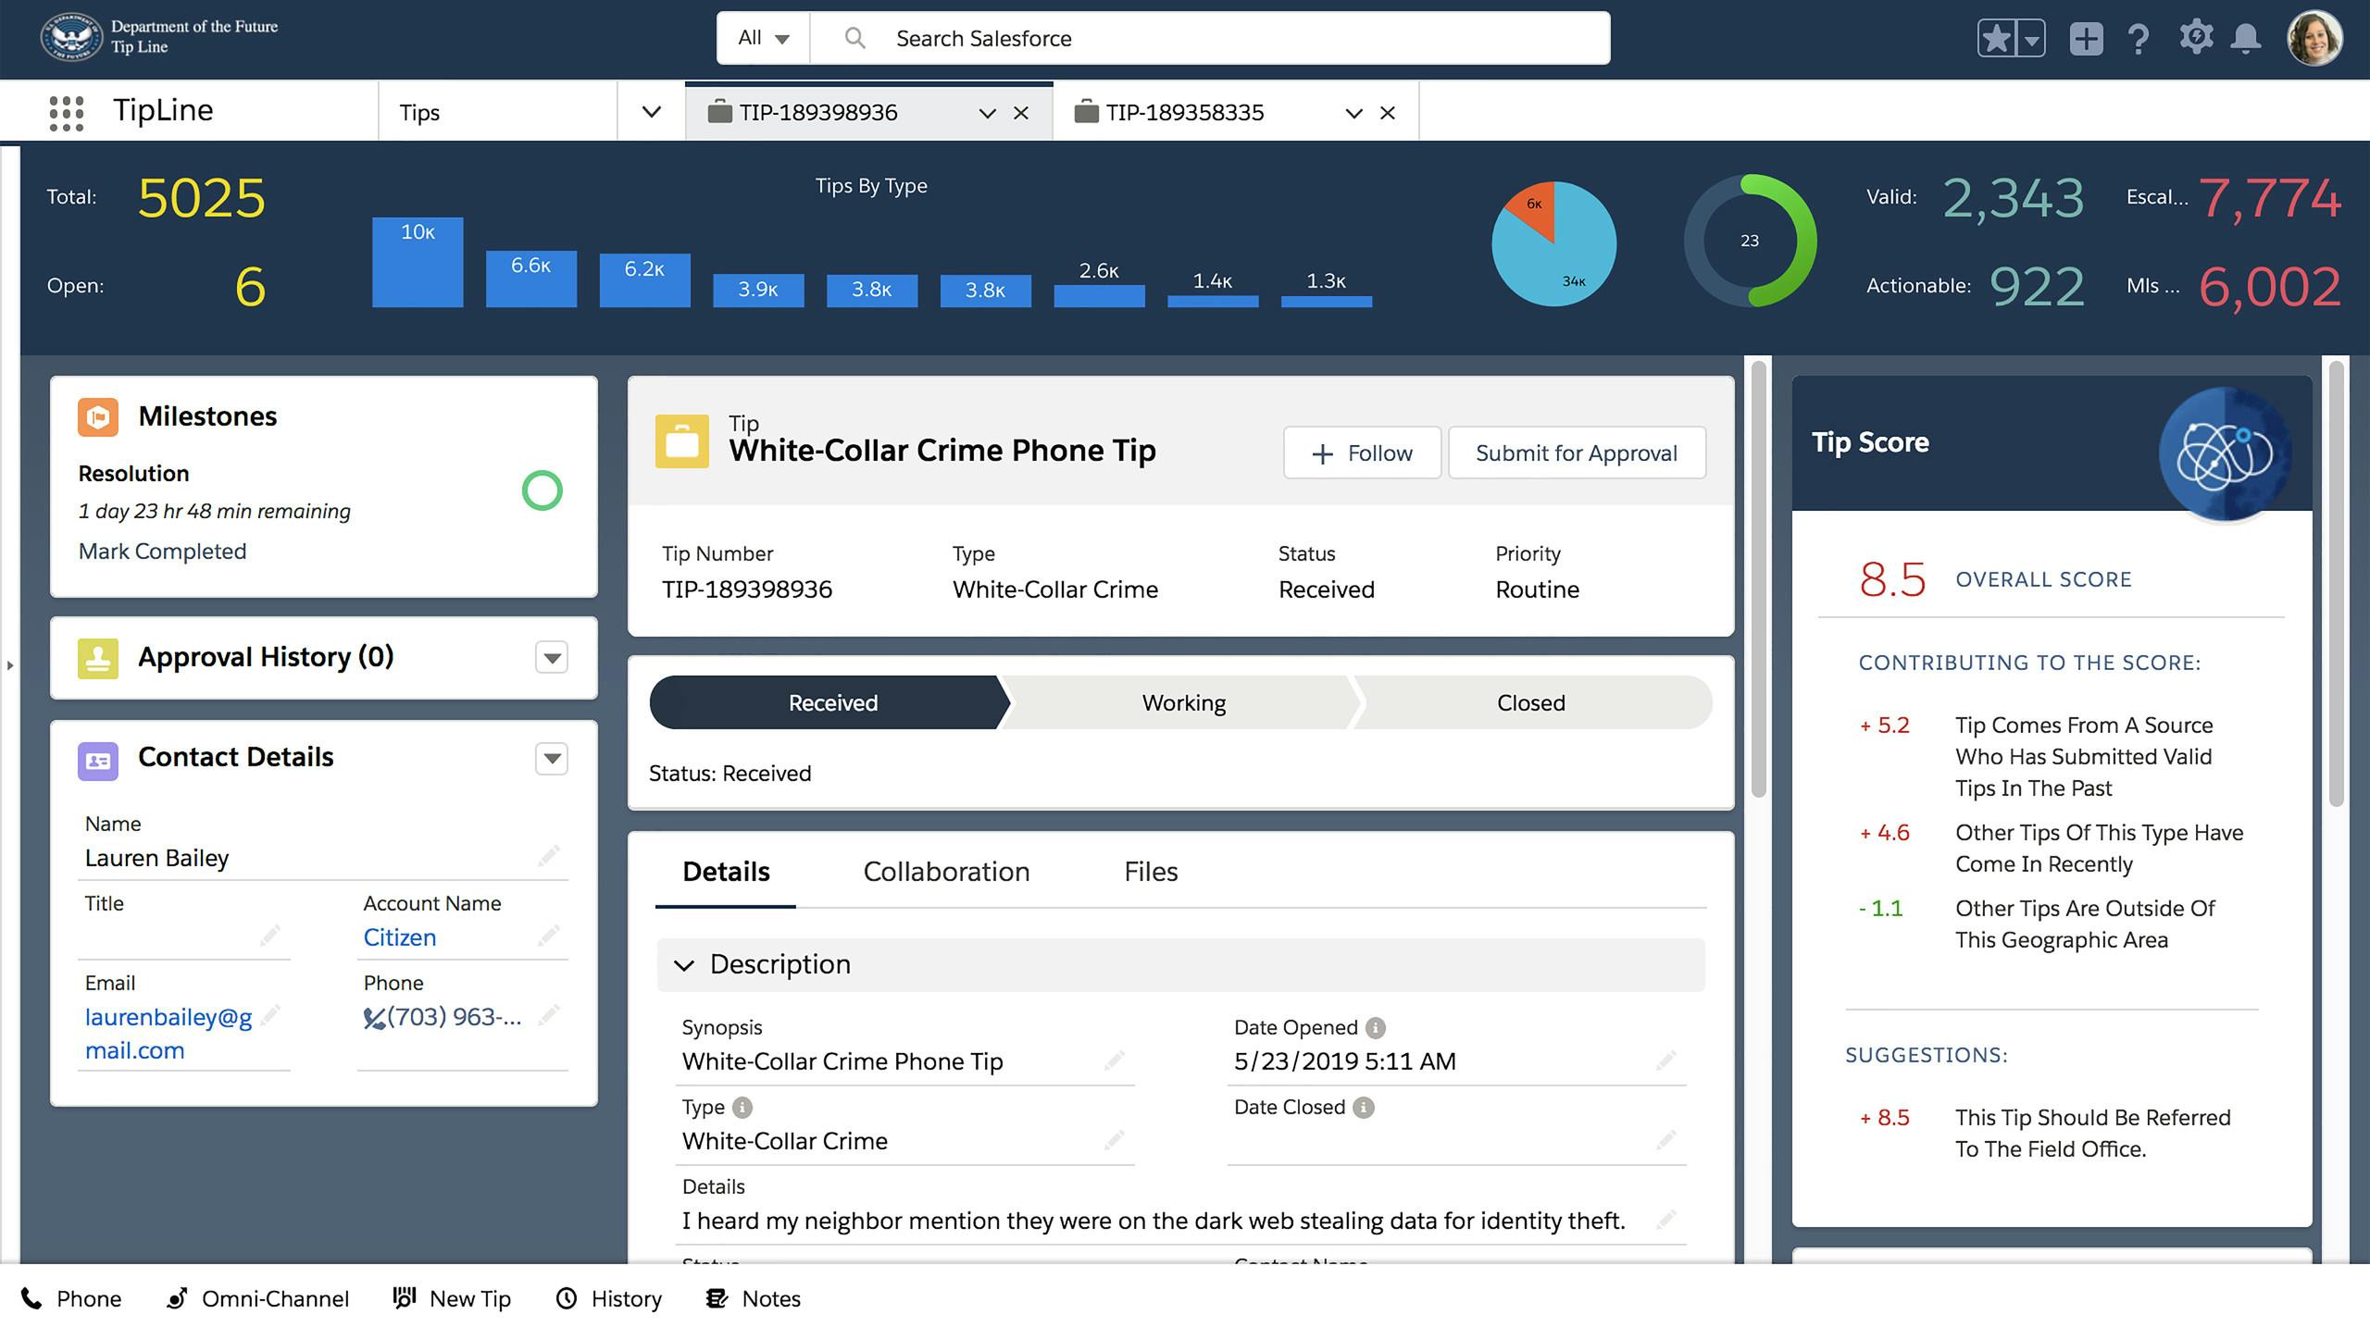This screenshot has height=1327, width=2370.
Task: Click Submit for Approval button
Action: point(1576,453)
